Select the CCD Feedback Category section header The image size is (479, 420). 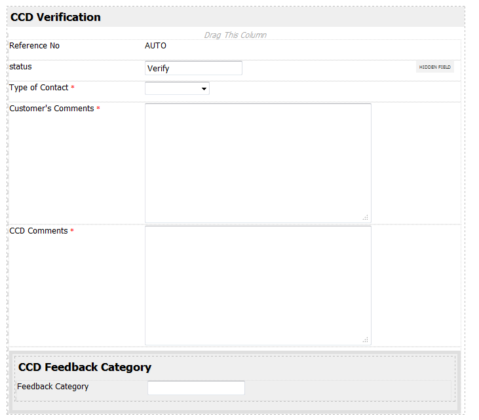pyautogui.click(x=85, y=367)
